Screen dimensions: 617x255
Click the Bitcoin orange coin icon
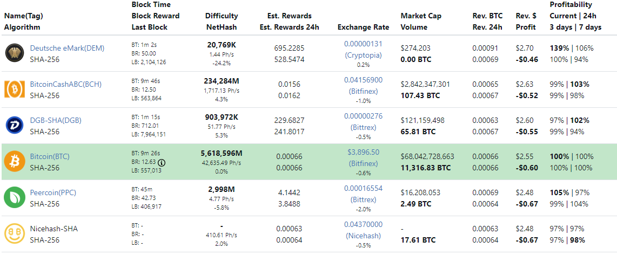(14, 161)
